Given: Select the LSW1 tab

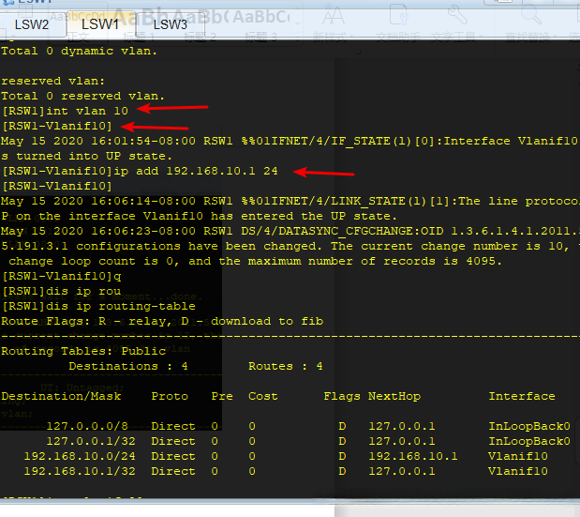Looking at the screenshot, I should [x=100, y=24].
